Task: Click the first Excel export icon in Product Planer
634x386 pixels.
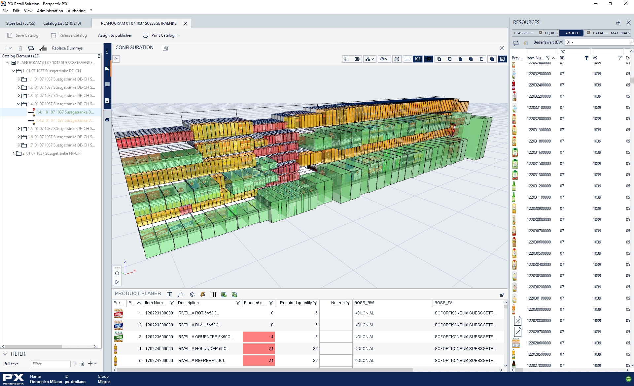Action: 224,295
